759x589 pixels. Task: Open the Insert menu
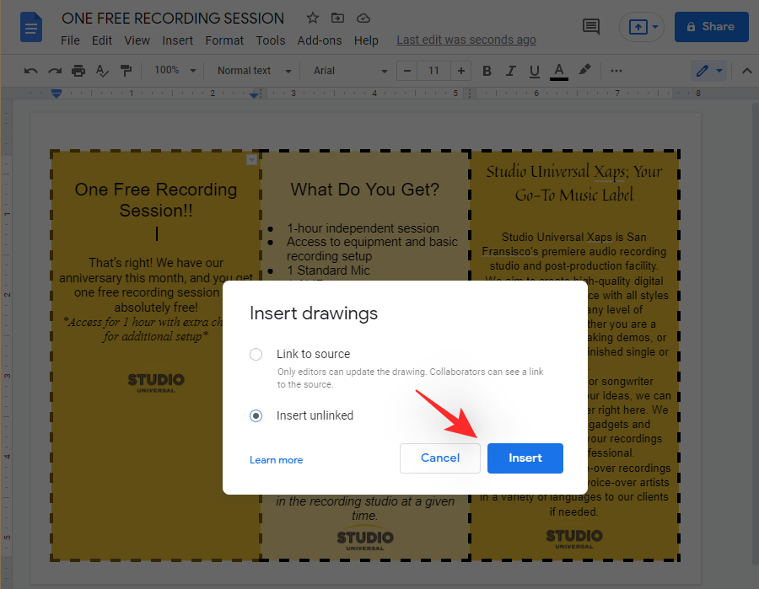click(x=177, y=40)
